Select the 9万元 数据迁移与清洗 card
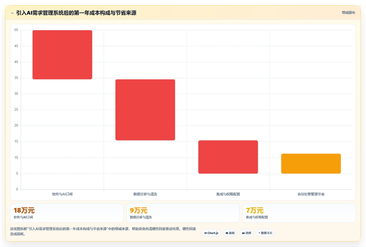Screen dimensions: 366x247 (183, 213)
